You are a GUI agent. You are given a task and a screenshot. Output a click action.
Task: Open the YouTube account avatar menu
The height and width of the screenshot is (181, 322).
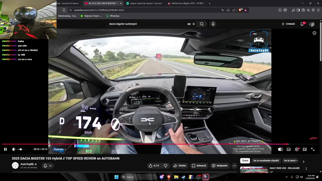pyautogui.click(x=312, y=24)
